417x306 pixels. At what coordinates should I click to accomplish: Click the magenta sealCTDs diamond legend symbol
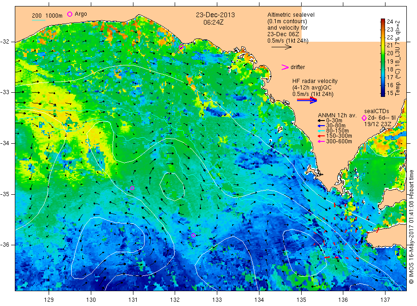364,118
